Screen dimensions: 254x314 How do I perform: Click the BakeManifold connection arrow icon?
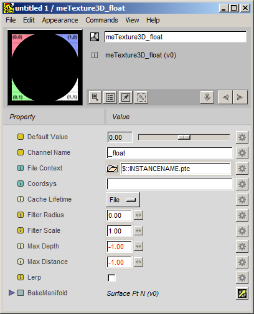[242, 293]
